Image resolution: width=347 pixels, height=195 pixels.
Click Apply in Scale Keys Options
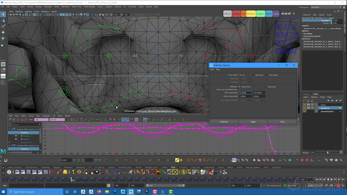coord(253,122)
